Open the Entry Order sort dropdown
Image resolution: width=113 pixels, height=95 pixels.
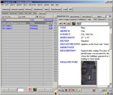pos(10,17)
